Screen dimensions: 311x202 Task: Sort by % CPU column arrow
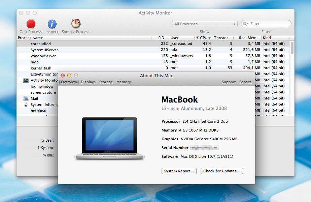coord(209,38)
